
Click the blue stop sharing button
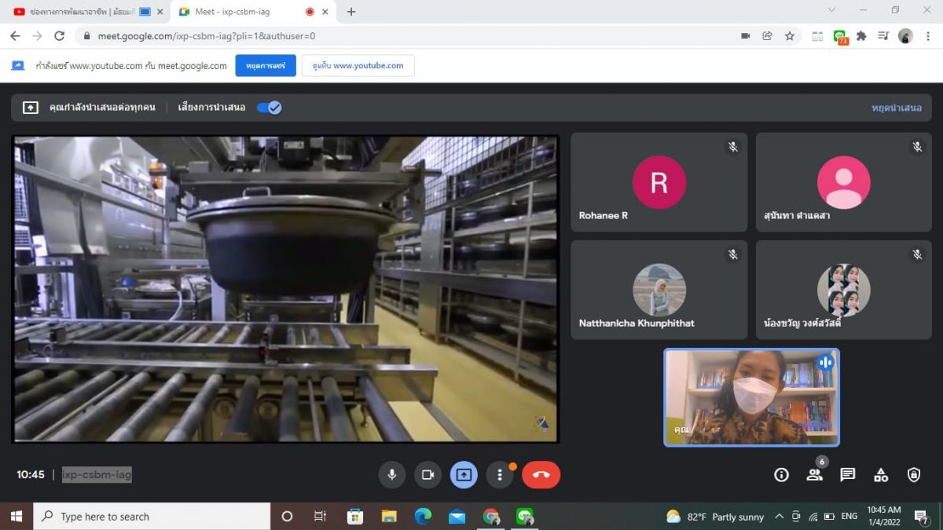(x=265, y=66)
